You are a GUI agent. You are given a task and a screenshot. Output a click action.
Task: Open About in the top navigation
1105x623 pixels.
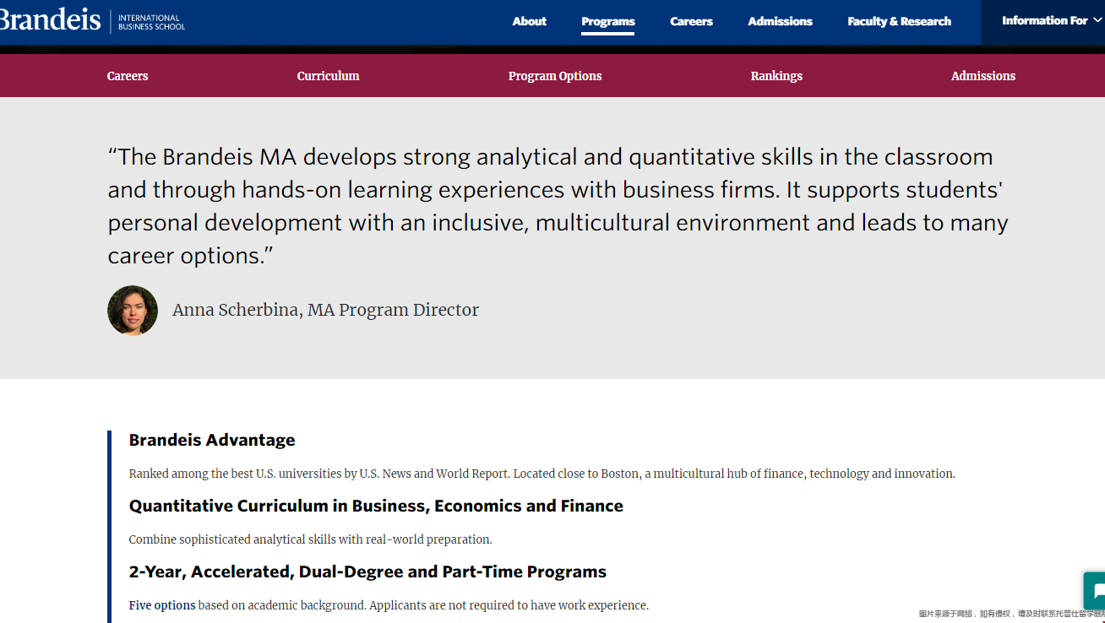click(529, 21)
